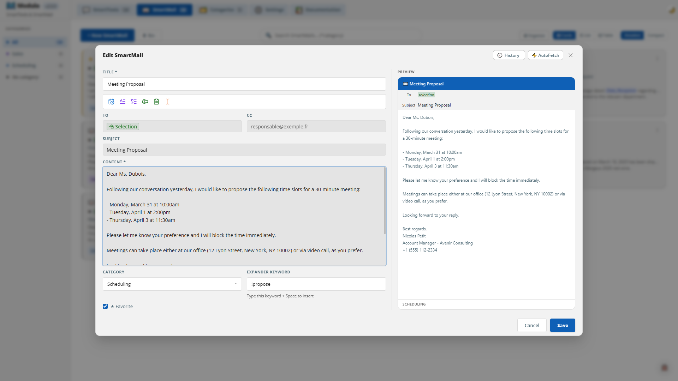Image resolution: width=678 pixels, height=381 pixels.
Task: Close the Edit SmartMail dialog
Action: coord(571,55)
